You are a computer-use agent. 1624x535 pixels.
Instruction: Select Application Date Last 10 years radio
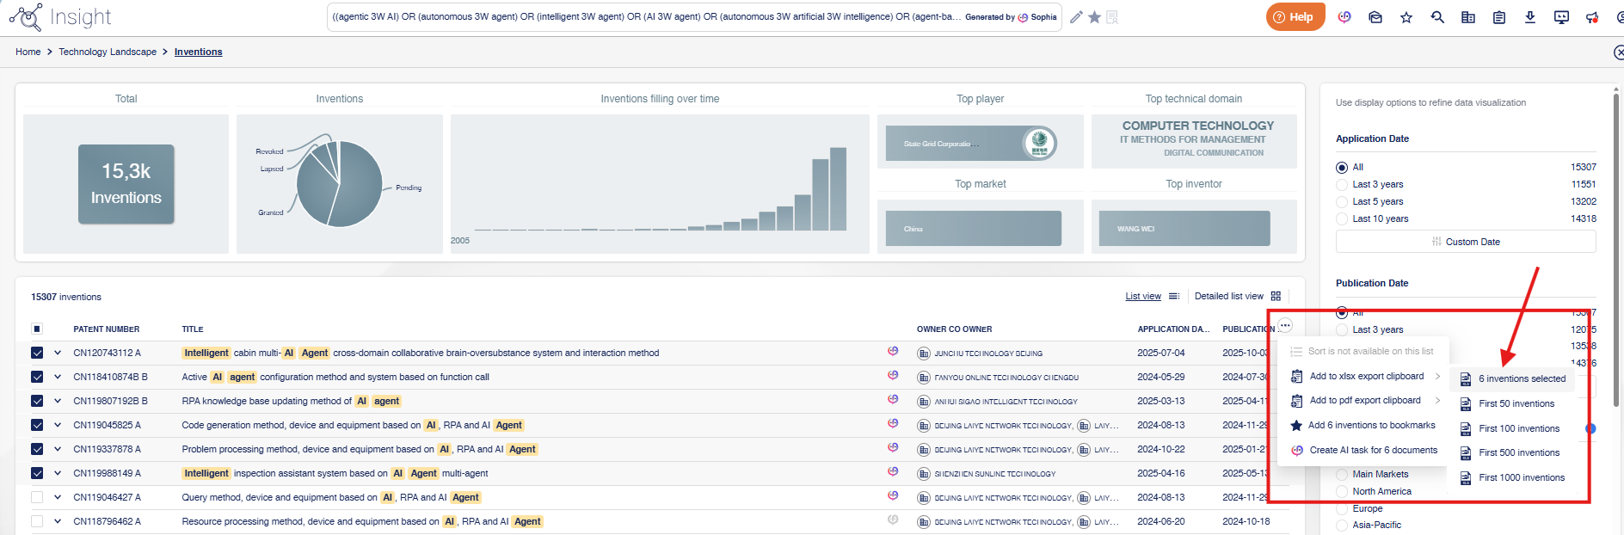pyautogui.click(x=1342, y=219)
